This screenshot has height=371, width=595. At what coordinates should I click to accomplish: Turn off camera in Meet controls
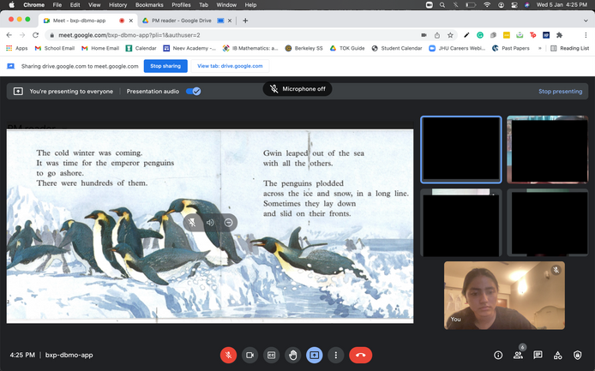tap(249, 355)
